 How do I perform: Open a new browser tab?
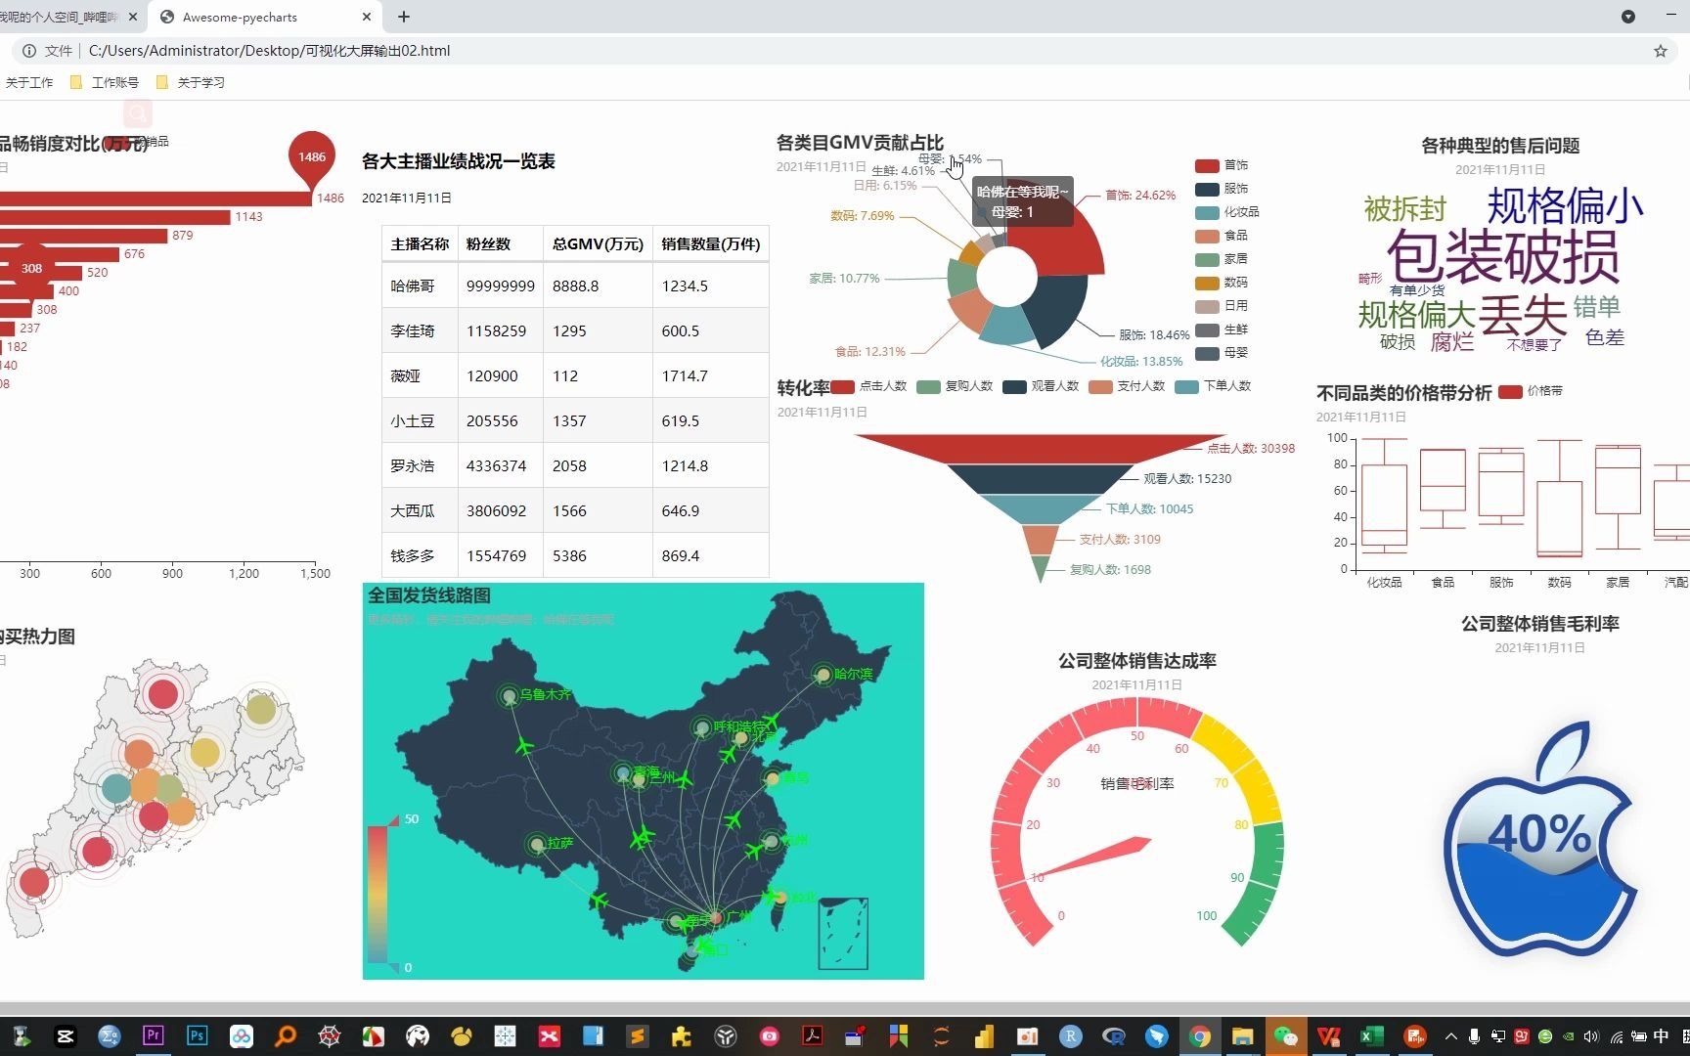[x=404, y=17]
